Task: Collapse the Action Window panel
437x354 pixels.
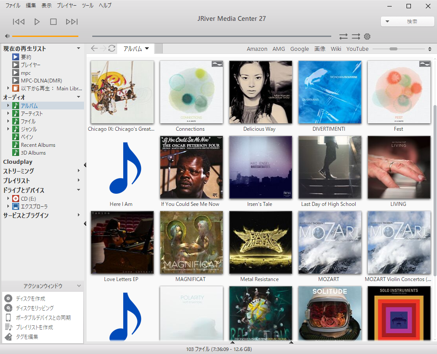Action: tap(79, 286)
